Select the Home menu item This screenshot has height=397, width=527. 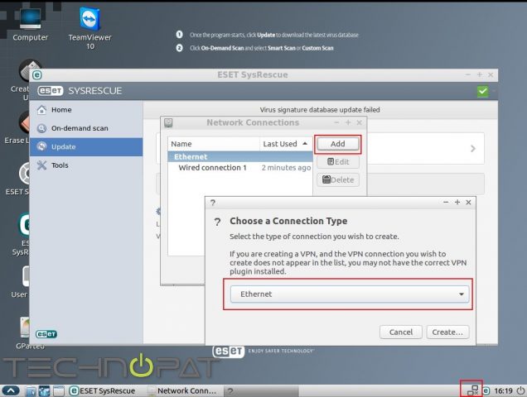86,110
